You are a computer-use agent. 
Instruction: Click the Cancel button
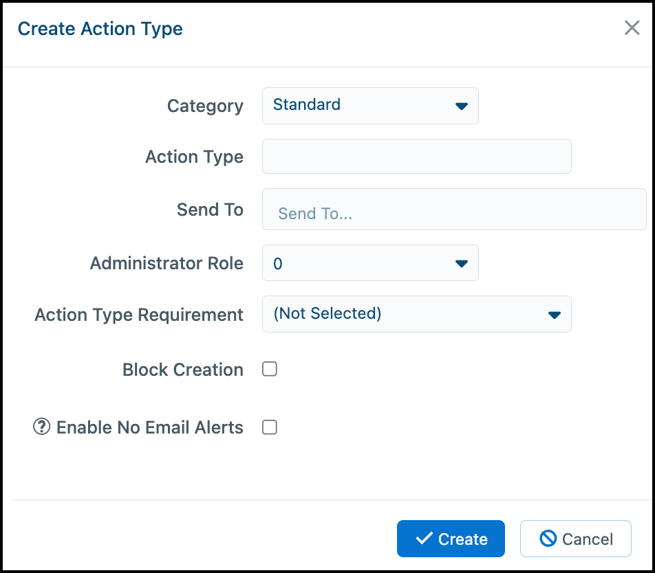575,539
